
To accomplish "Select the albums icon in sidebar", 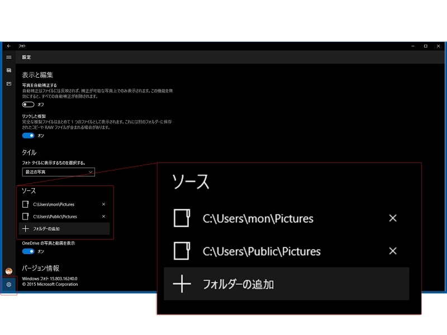I will (8, 83).
